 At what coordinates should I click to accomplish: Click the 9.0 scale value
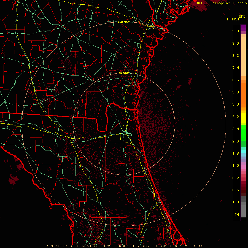(x=236, y=43)
